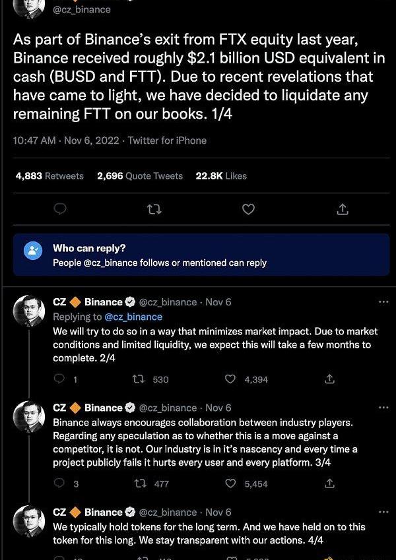Like the main 1/4 tweet

[248, 209]
